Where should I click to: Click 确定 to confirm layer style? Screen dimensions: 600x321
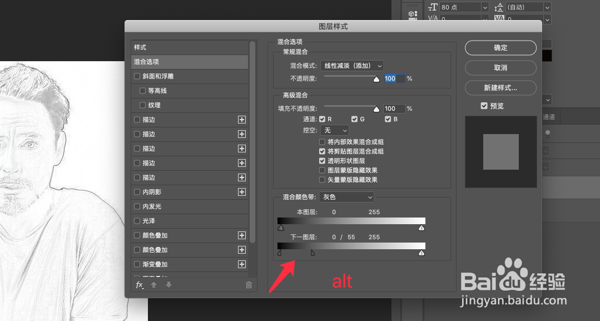(500, 47)
